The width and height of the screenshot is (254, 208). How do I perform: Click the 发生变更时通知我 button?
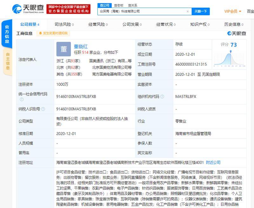[x=53, y=33]
